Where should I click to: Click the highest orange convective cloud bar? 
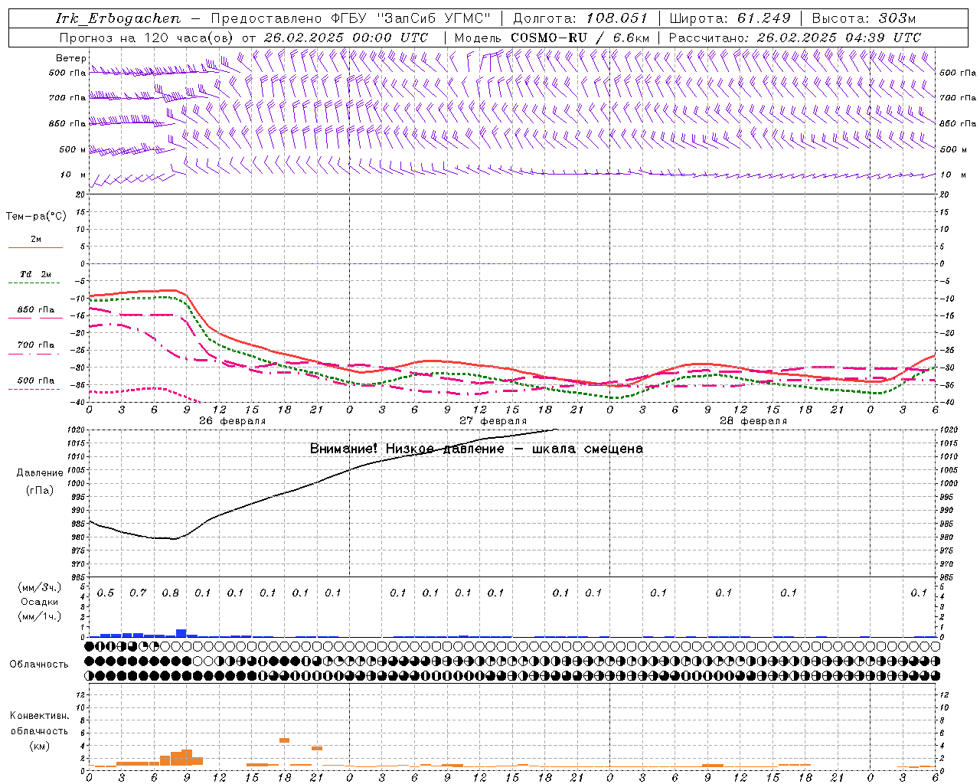click(x=284, y=740)
